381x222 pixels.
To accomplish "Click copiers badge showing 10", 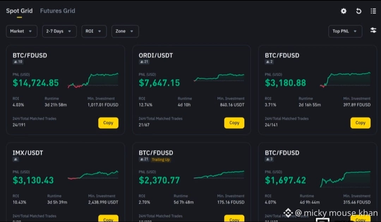I will click(x=18, y=62).
